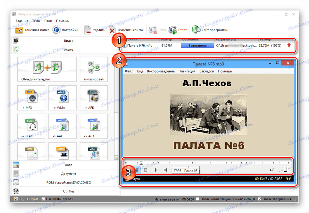
Task: Choose the -> AAC conversion icon
Action: point(63,126)
